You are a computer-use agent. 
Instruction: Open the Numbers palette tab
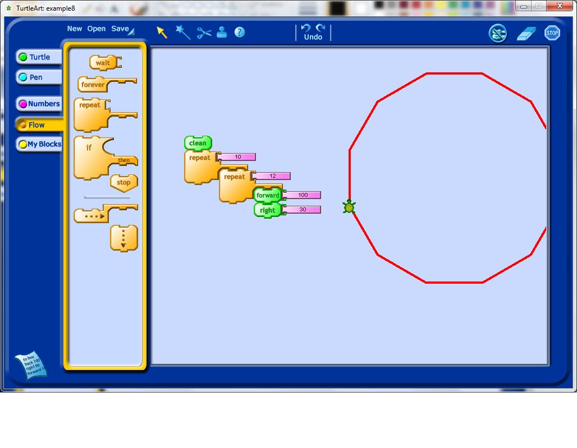point(39,104)
